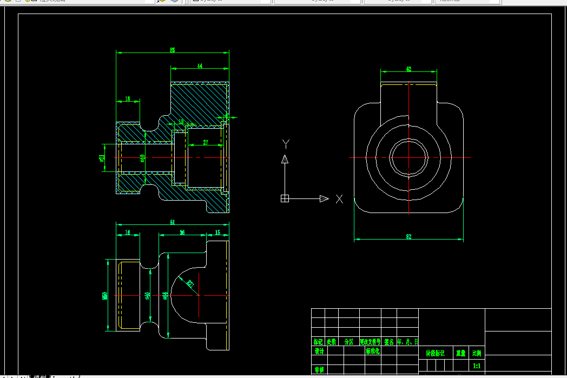Image resolution: width=567 pixels, height=378 pixels.
Task: Select the 27 bore depth dimension
Action: (206, 142)
